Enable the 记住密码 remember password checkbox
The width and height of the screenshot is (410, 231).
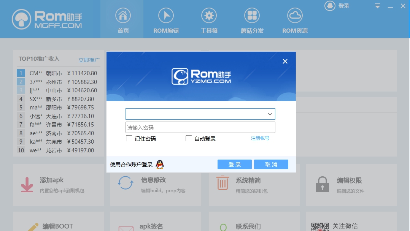(129, 138)
